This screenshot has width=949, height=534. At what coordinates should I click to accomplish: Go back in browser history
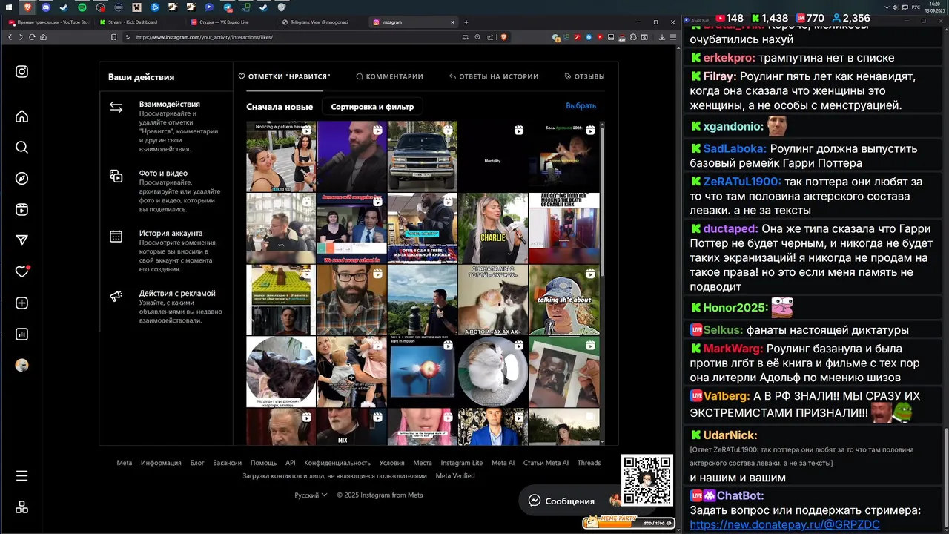[10, 37]
